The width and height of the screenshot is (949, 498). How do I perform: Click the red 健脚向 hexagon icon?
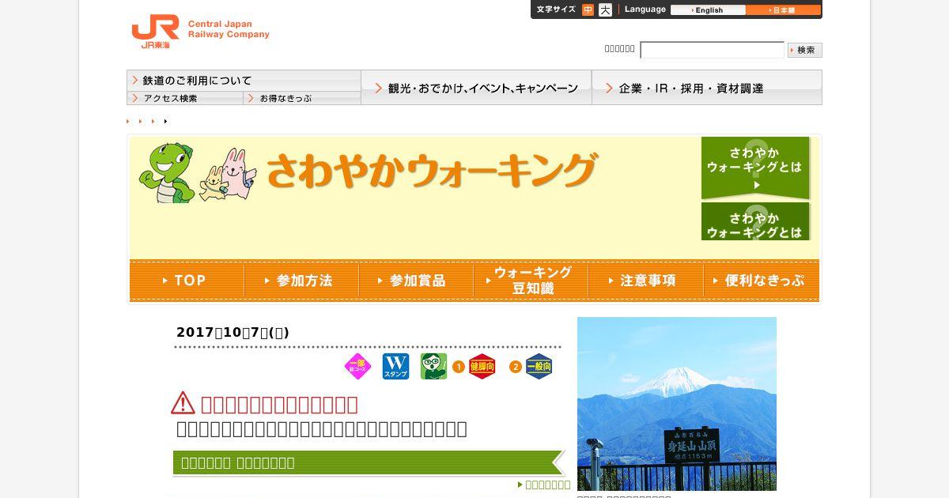tap(482, 367)
